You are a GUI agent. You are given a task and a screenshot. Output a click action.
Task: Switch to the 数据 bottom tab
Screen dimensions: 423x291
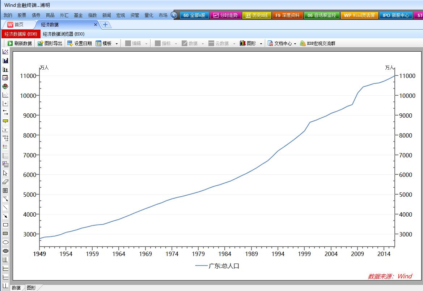click(16, 288)
